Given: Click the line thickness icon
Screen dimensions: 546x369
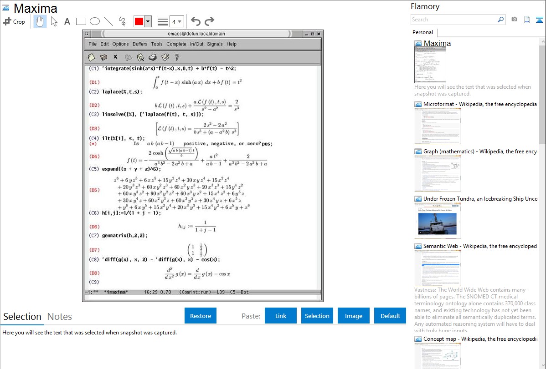Looking at the screenshot, I should (162, 21).
